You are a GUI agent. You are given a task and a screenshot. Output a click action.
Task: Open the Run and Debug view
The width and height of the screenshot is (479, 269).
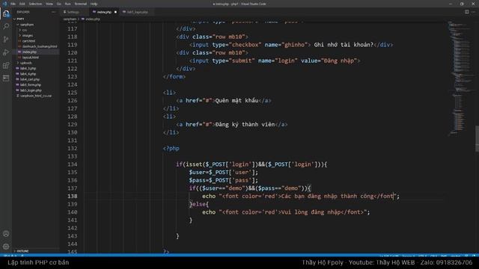(x=6, y=52)
